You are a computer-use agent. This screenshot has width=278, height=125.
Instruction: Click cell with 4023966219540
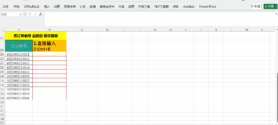pyautogui.click(x=19, y=94)
